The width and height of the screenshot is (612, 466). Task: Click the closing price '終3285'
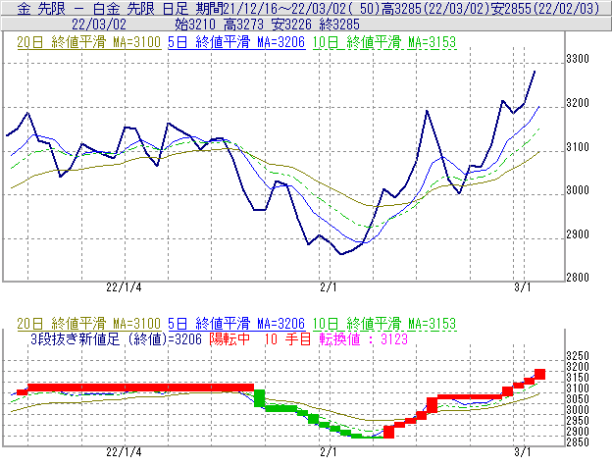coord(339,25)
